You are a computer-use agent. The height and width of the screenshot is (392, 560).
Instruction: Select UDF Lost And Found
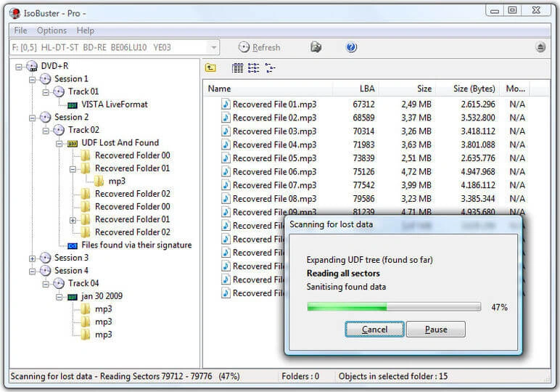coord(120,142)
